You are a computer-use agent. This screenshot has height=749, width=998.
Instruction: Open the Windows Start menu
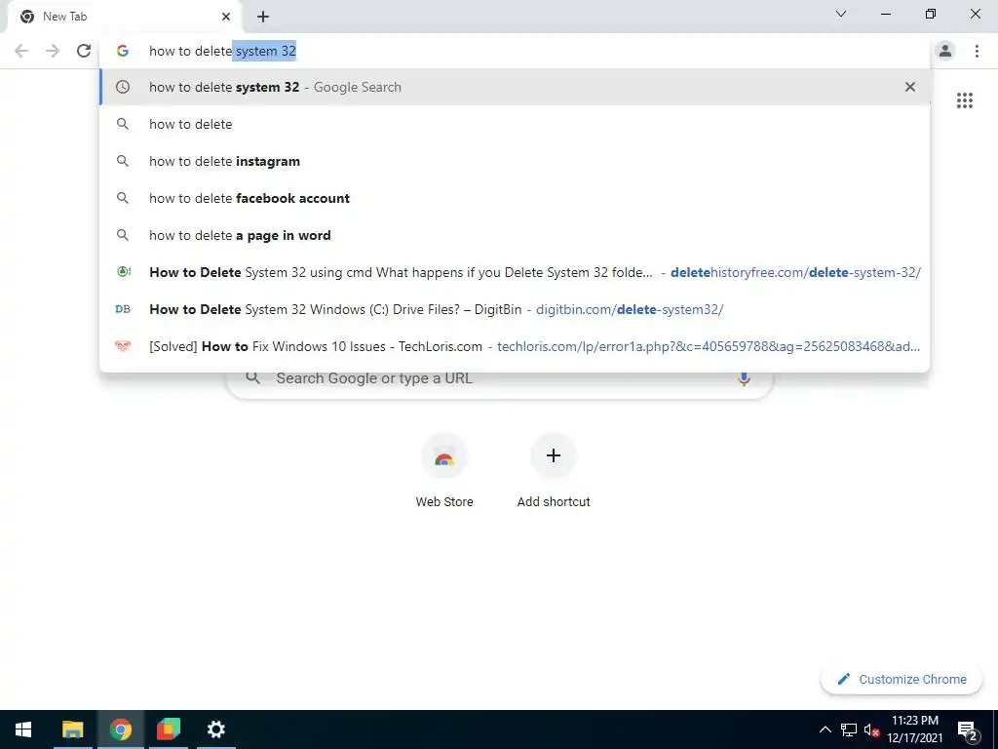[23, 729]
